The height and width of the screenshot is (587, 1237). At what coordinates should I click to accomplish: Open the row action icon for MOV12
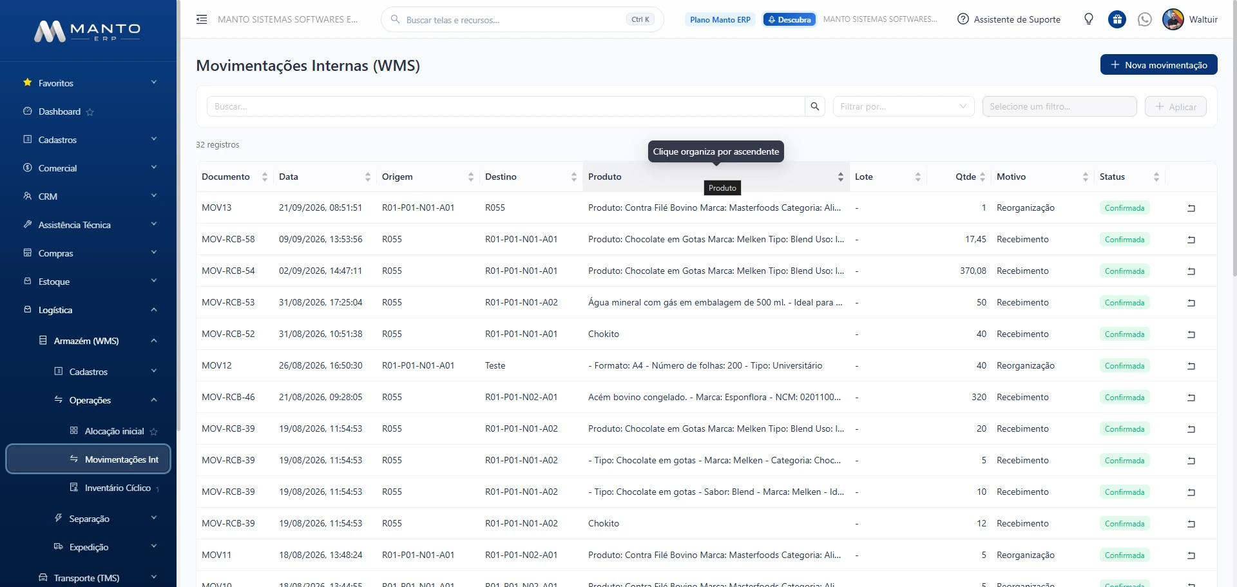[1191, 366]
